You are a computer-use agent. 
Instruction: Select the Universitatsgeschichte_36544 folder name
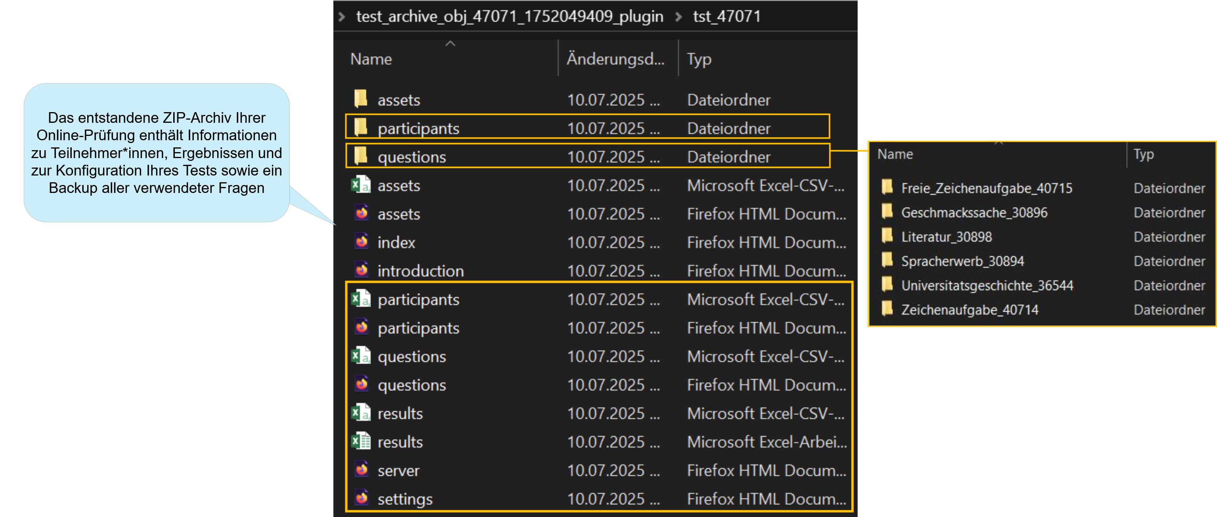(987, 285)
